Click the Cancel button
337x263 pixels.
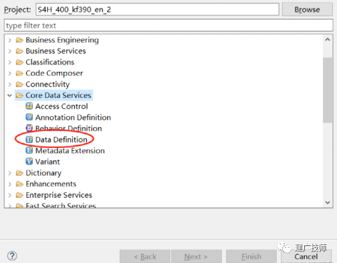[x=306, y=256]
